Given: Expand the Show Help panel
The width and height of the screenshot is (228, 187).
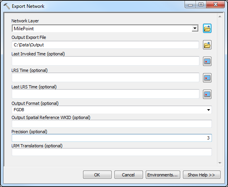Looking at the screenshot, I should (202, 175).
